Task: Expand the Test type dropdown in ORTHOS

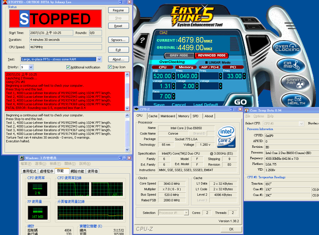Action: [x=99, y=59]
